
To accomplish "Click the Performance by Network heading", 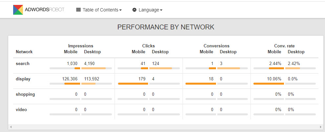I will (x=166, y=27).
